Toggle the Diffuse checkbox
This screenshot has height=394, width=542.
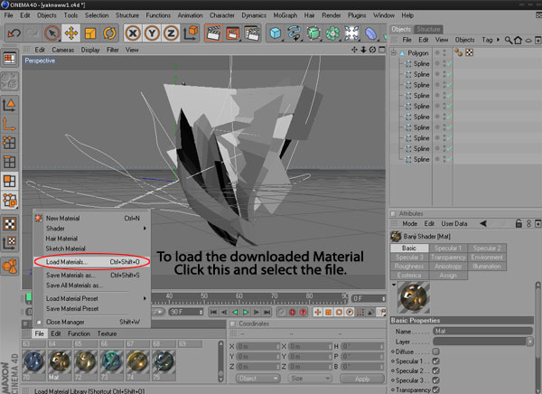click(436, 352)
